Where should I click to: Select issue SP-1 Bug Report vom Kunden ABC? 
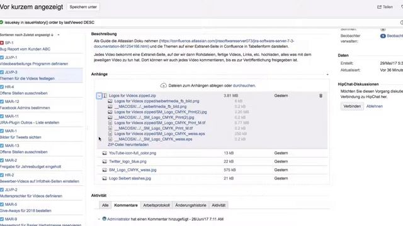pos(41,46)
